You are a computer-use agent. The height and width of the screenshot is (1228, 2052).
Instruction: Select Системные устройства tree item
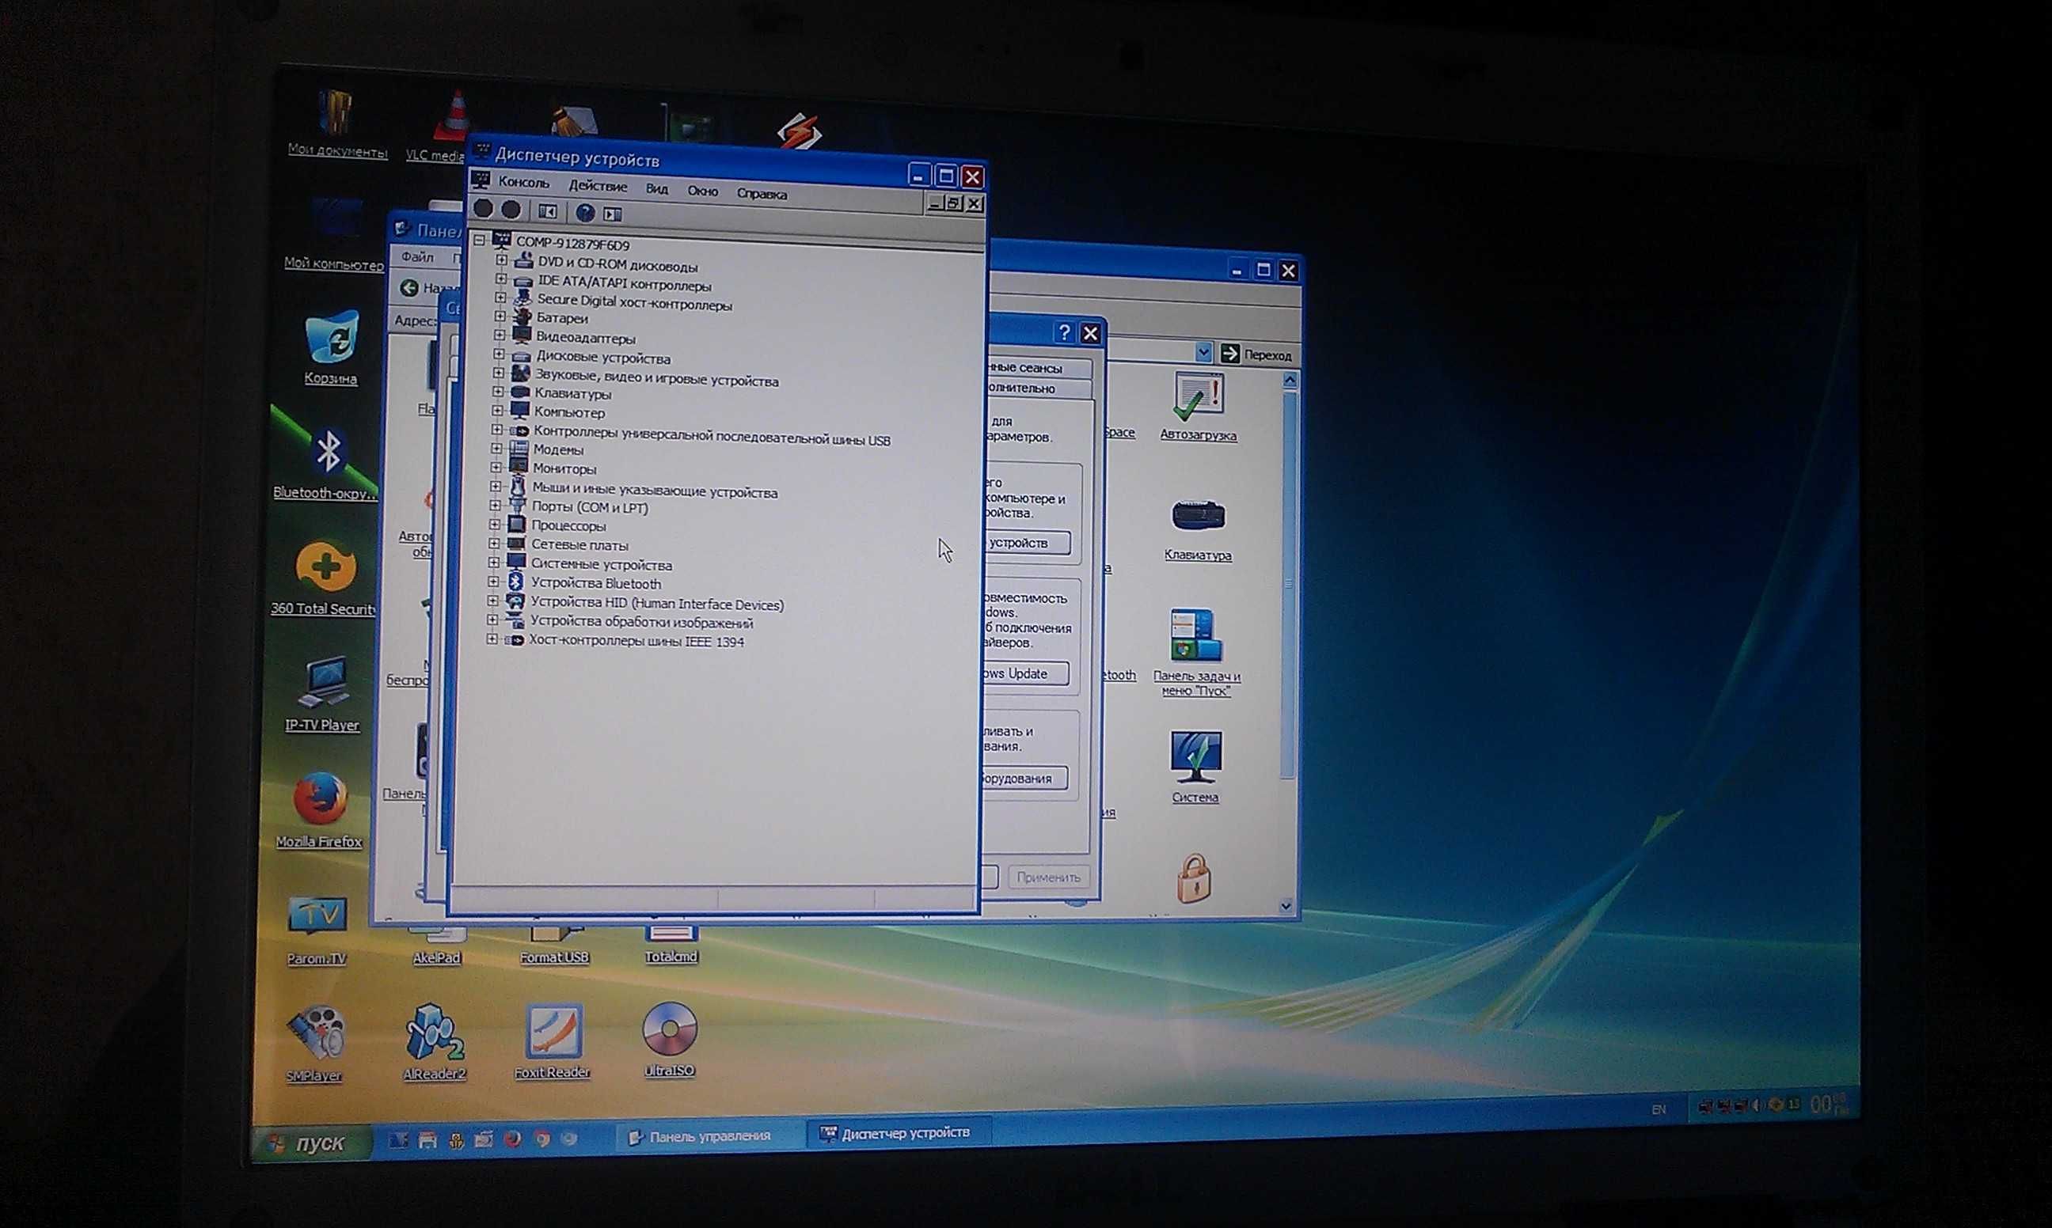(x=601, y=564)
